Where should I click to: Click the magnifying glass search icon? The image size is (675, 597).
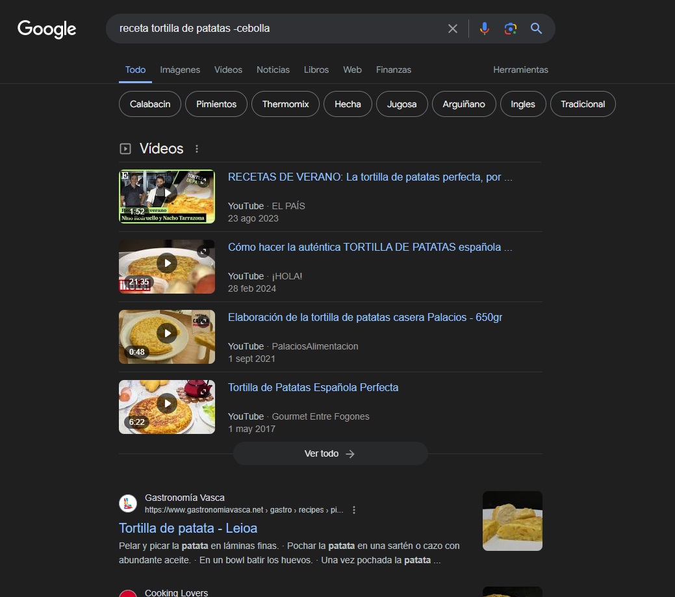click(536, 29)
